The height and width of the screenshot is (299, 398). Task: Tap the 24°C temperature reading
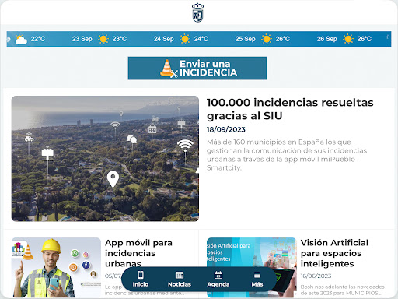(201, 39)
